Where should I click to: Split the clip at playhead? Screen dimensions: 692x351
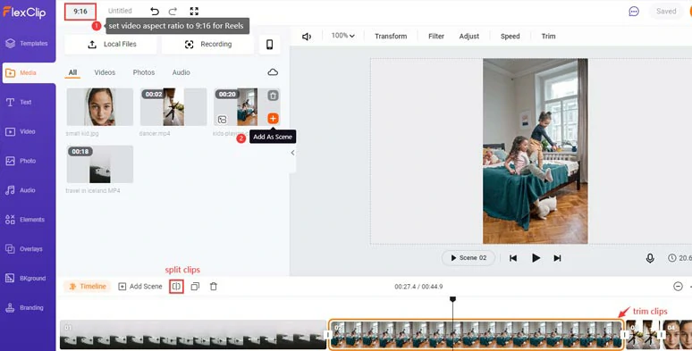point(176,287)
